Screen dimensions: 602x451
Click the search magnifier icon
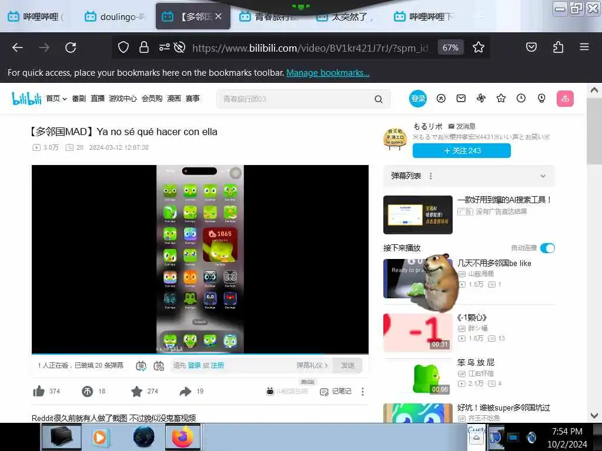(379, 99)
